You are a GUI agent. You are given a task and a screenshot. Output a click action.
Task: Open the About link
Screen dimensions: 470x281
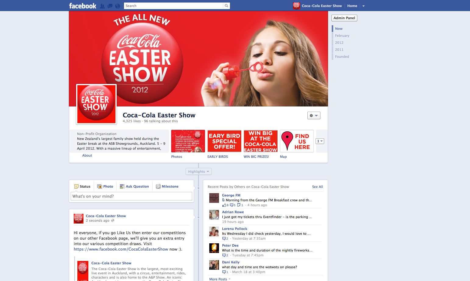pyautogui.click(x=87, y=155)
